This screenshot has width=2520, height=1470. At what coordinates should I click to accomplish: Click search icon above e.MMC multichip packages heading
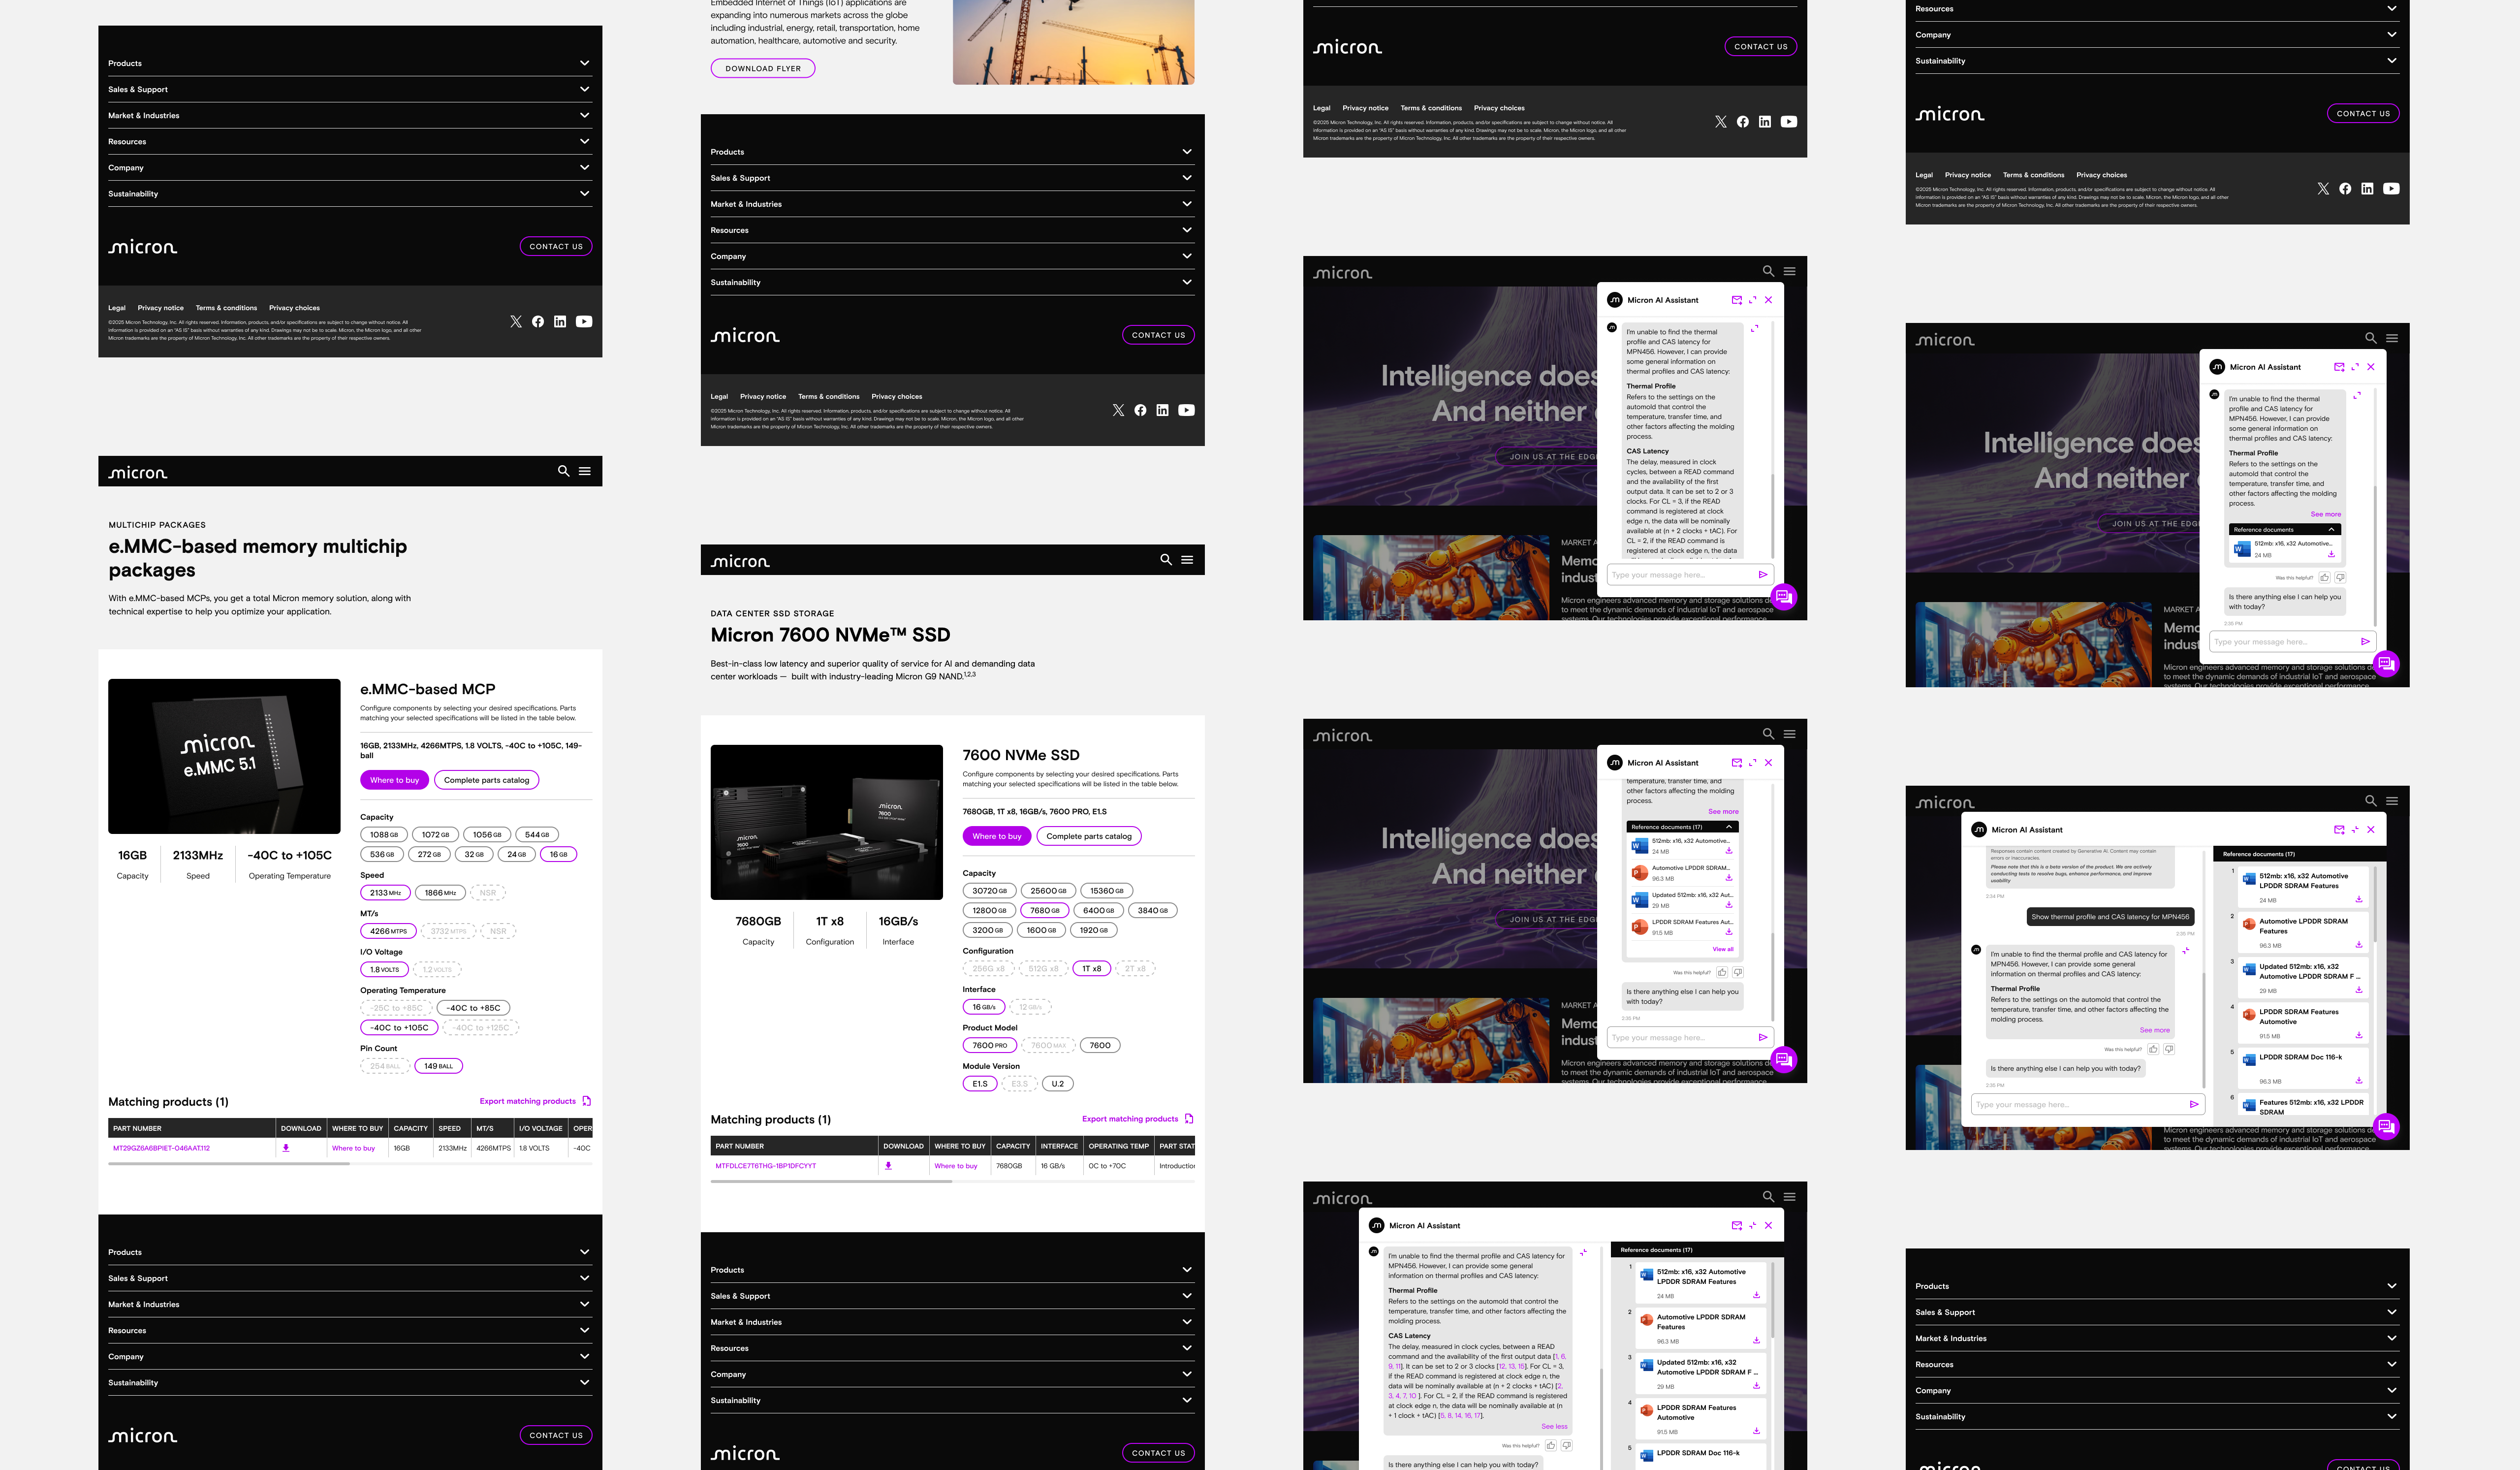[563, 471]
